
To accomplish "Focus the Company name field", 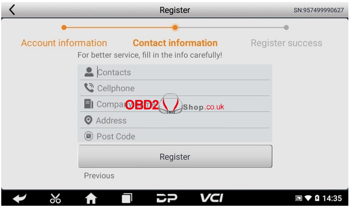I will point(175,104).
